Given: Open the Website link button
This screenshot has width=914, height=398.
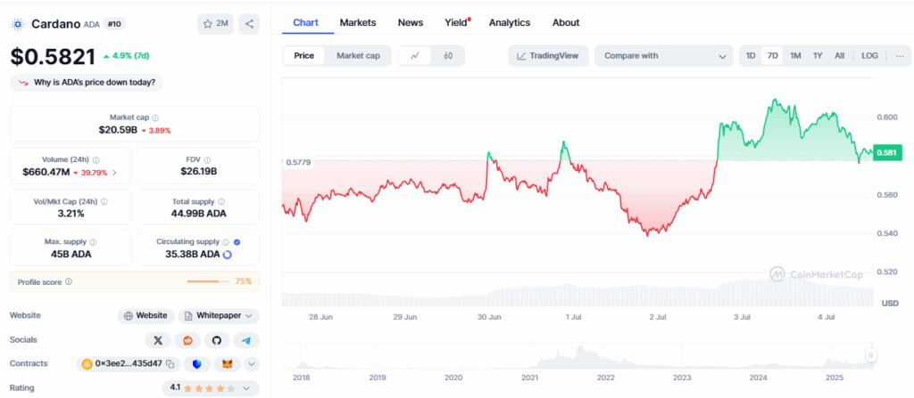Looking at the screenshot, I should 146,315.
